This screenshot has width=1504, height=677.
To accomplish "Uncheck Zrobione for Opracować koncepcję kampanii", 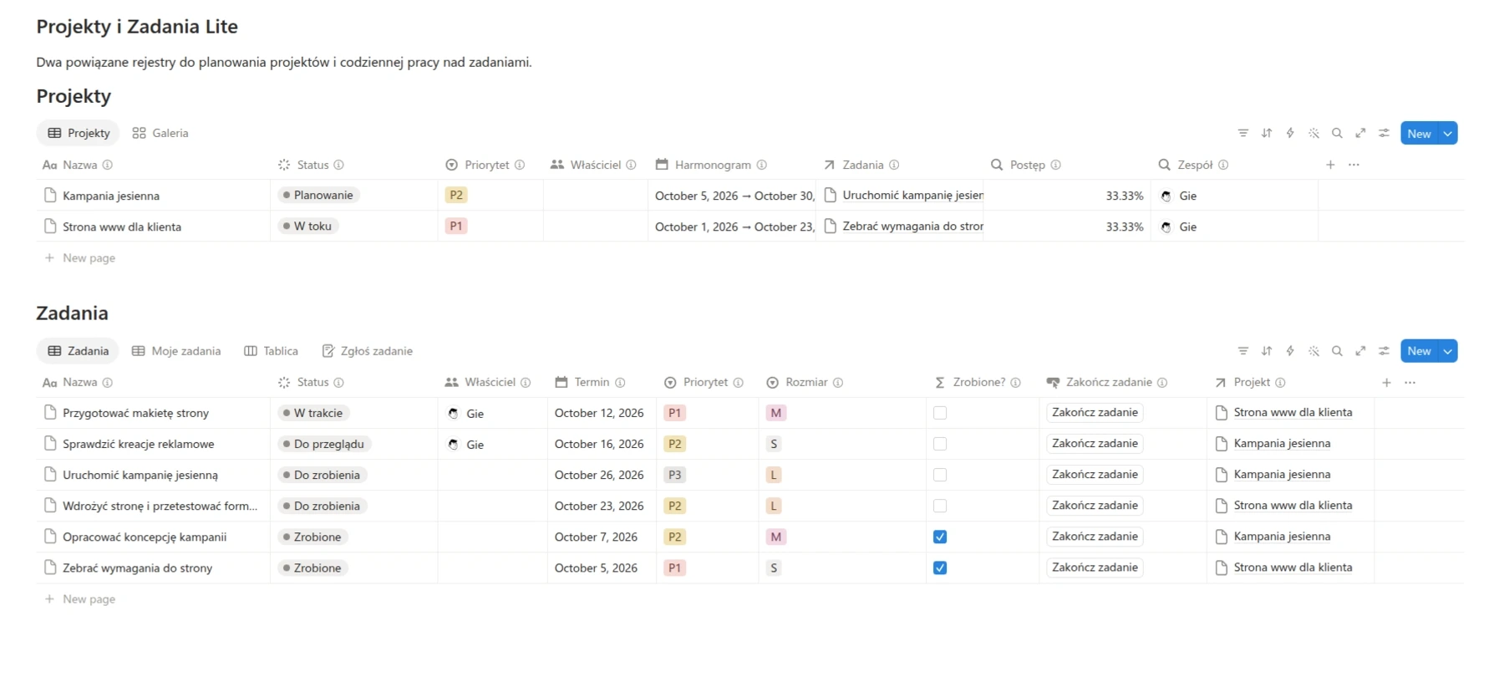I will [x=940, y=537].
